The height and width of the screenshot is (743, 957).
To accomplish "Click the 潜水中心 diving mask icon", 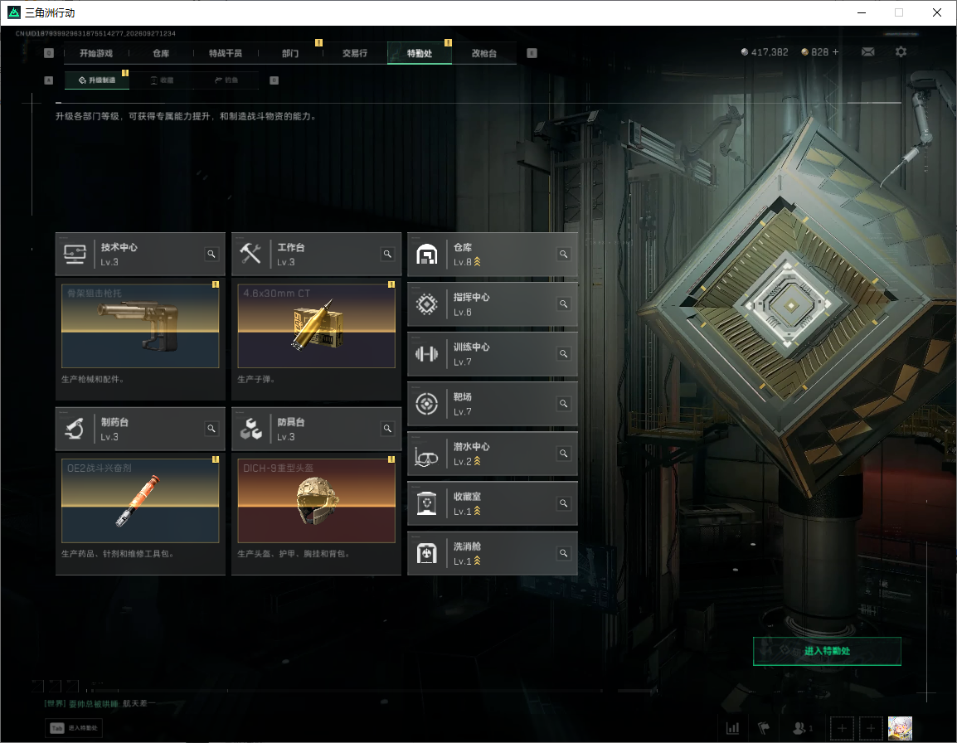I will coord(426,454).
